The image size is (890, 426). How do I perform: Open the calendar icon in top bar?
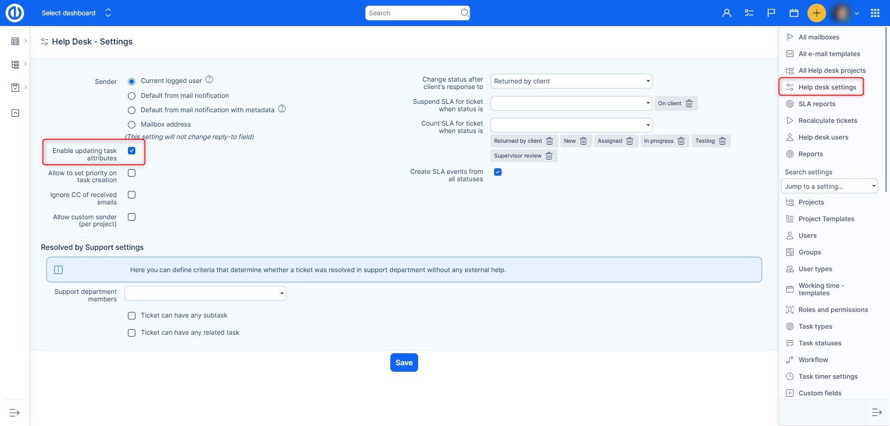point(794,13)
